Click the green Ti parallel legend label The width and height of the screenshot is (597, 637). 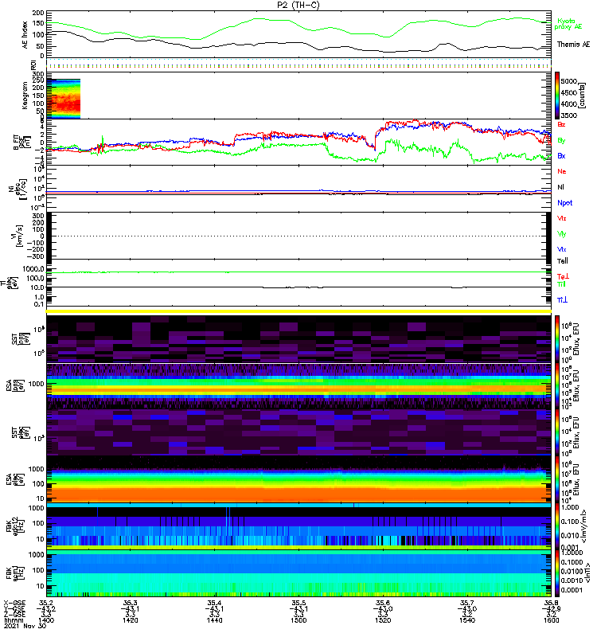[561, 284]
